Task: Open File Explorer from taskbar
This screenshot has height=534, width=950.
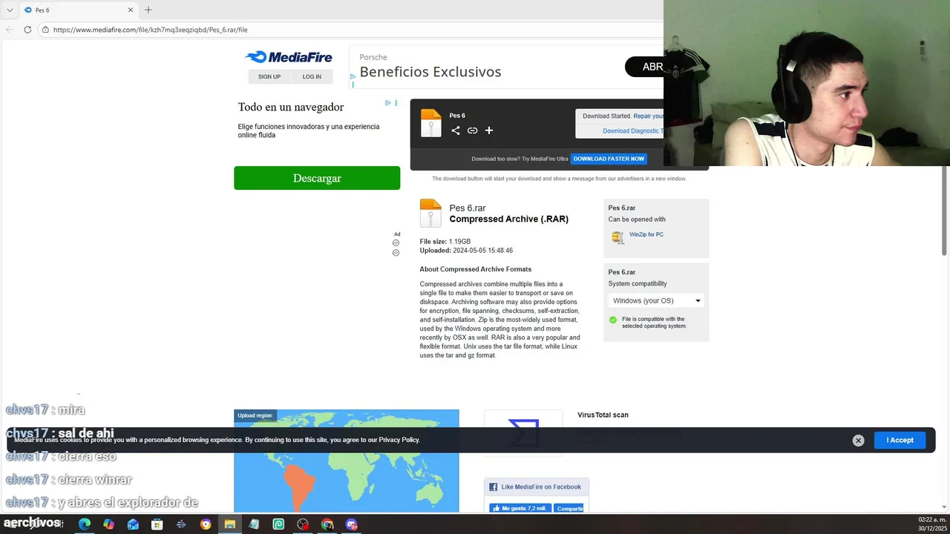Action: click(230, 524)
